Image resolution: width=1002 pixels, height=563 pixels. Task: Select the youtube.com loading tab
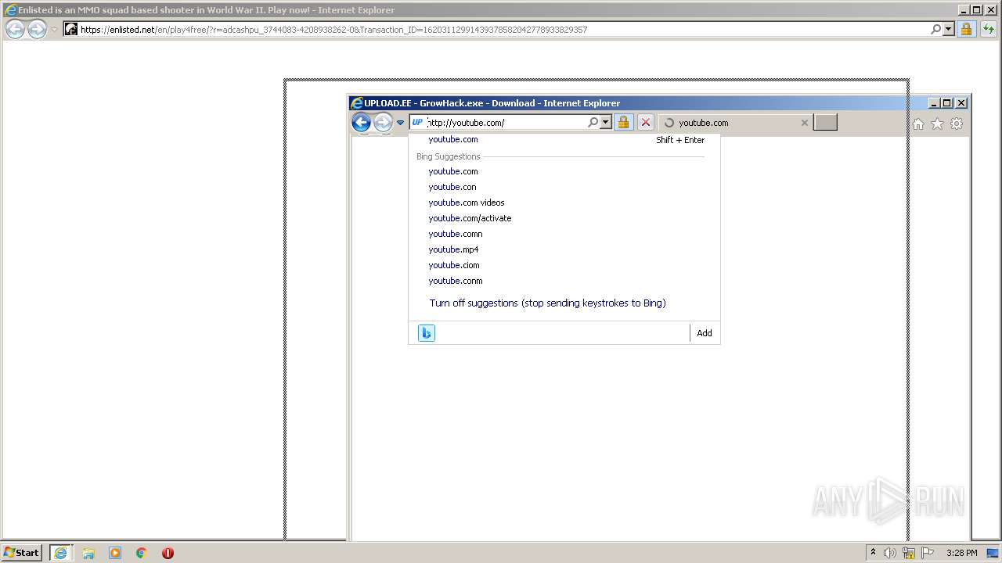coord(735,123)
